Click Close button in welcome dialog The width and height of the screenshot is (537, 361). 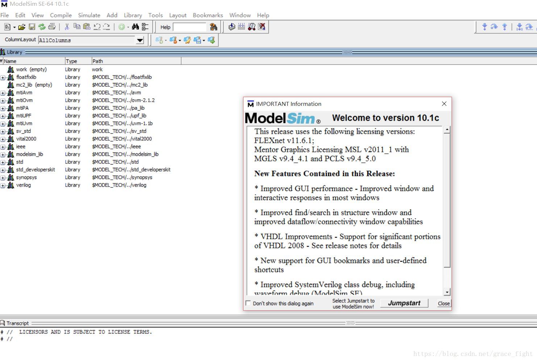coord(444,303)
